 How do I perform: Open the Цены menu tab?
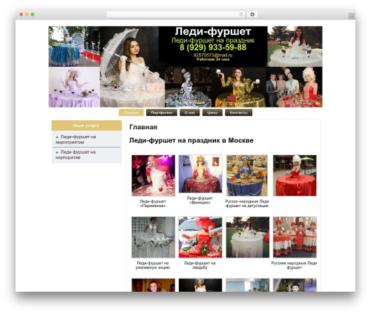[x=212, y=113]
